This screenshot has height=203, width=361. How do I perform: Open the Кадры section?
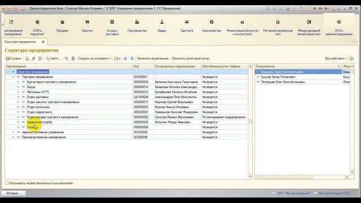162,26
